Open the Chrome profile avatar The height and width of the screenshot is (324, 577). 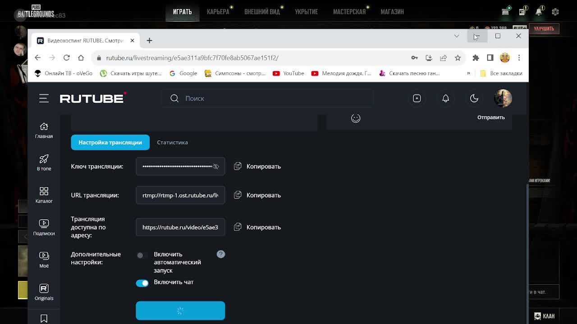click(x=504, y=58)
